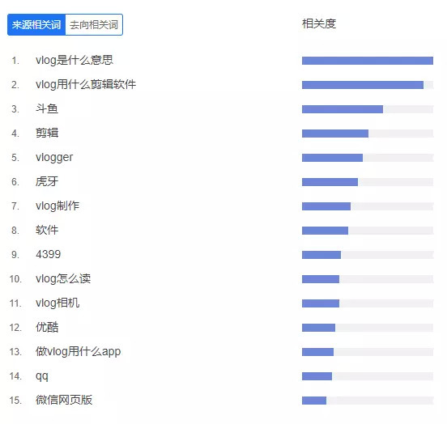Select the 剪辑 related keyword
The image size is (447, 424).
click(x=47, y=133)
